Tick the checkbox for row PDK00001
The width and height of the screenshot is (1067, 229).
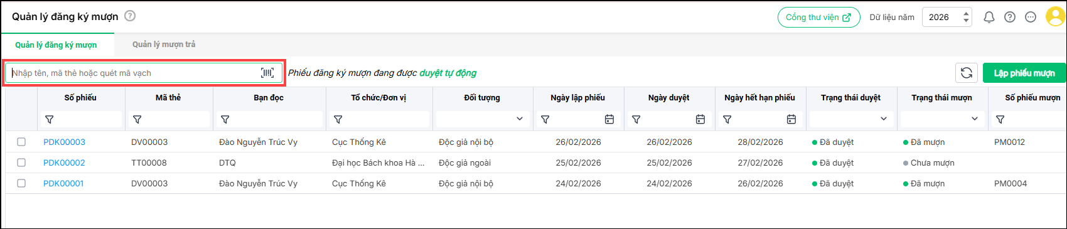(x=21, y=183)
